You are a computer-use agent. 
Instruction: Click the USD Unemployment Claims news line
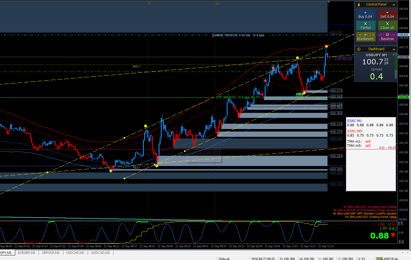point(370,207)
